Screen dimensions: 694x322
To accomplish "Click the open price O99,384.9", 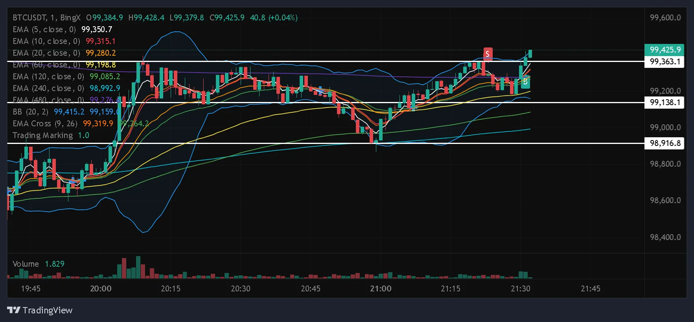I will tap(105, 18).
